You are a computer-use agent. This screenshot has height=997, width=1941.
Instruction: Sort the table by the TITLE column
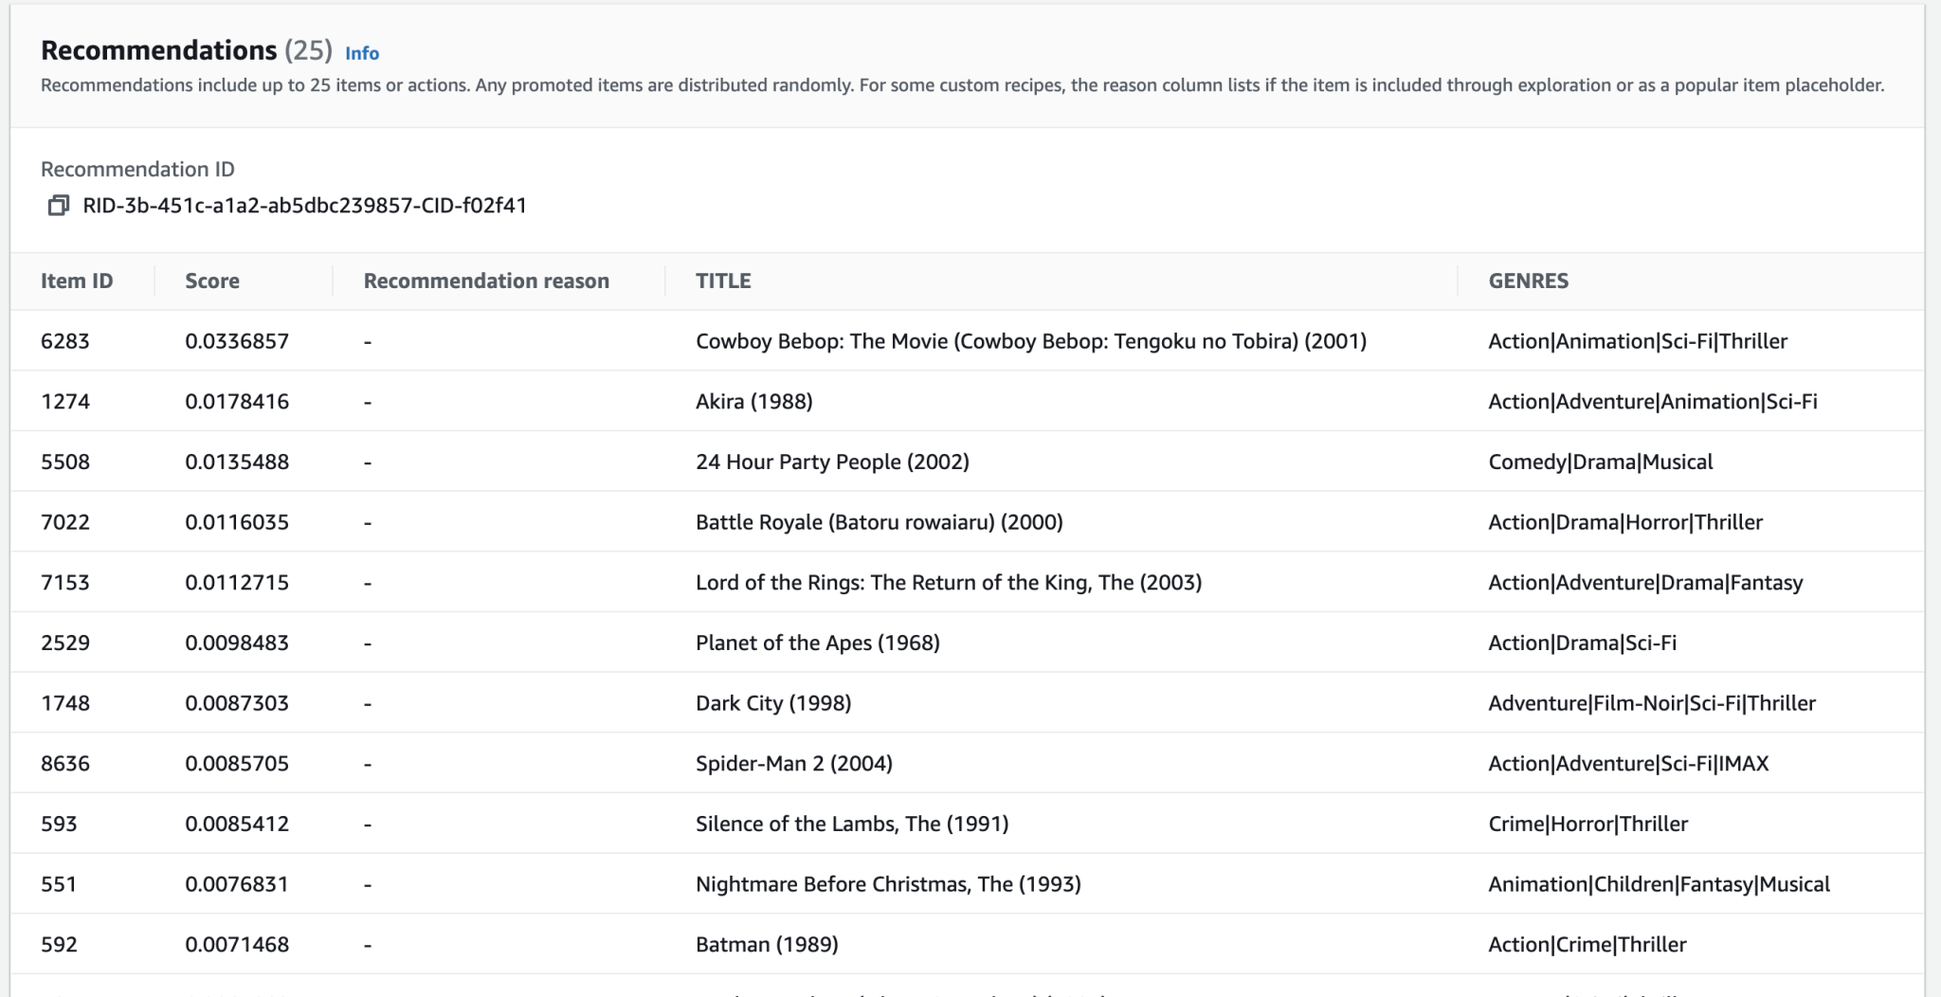click(x=723, y=281)
